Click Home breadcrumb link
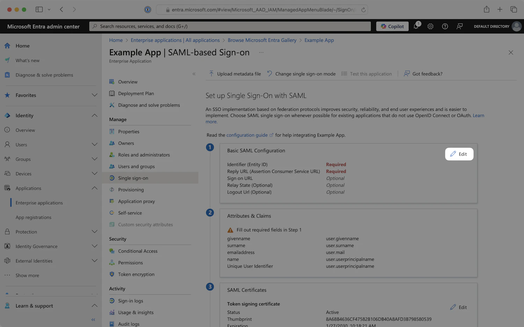524x327 pixels. [x=116, y=40]
